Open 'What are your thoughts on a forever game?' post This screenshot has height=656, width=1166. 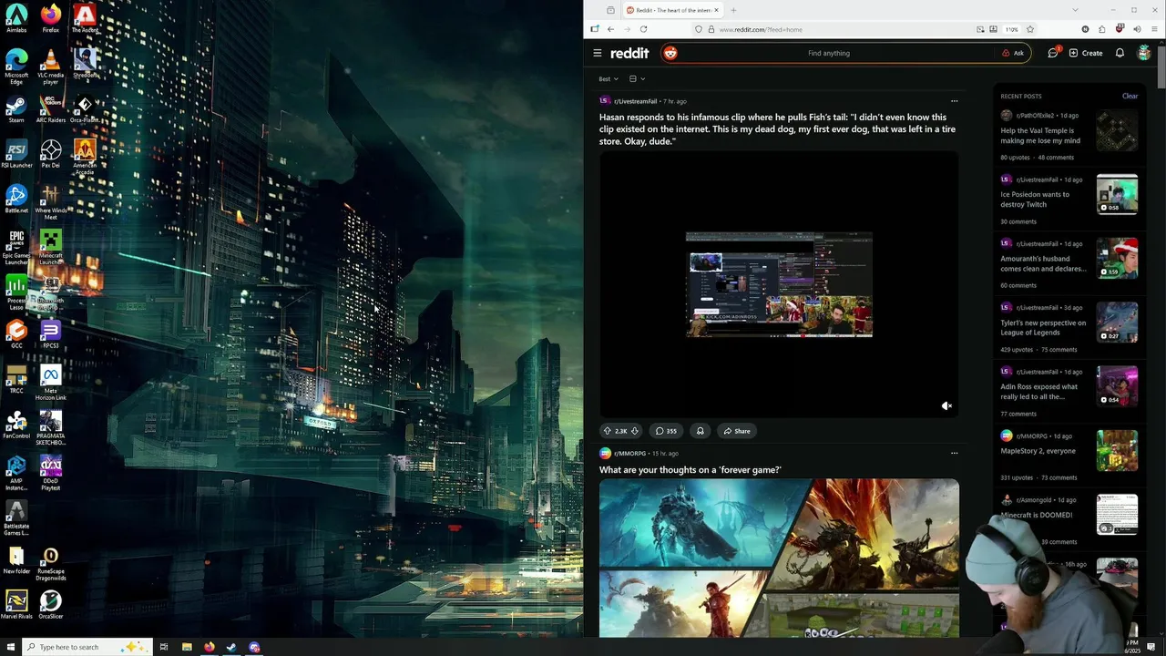[690, 469]
